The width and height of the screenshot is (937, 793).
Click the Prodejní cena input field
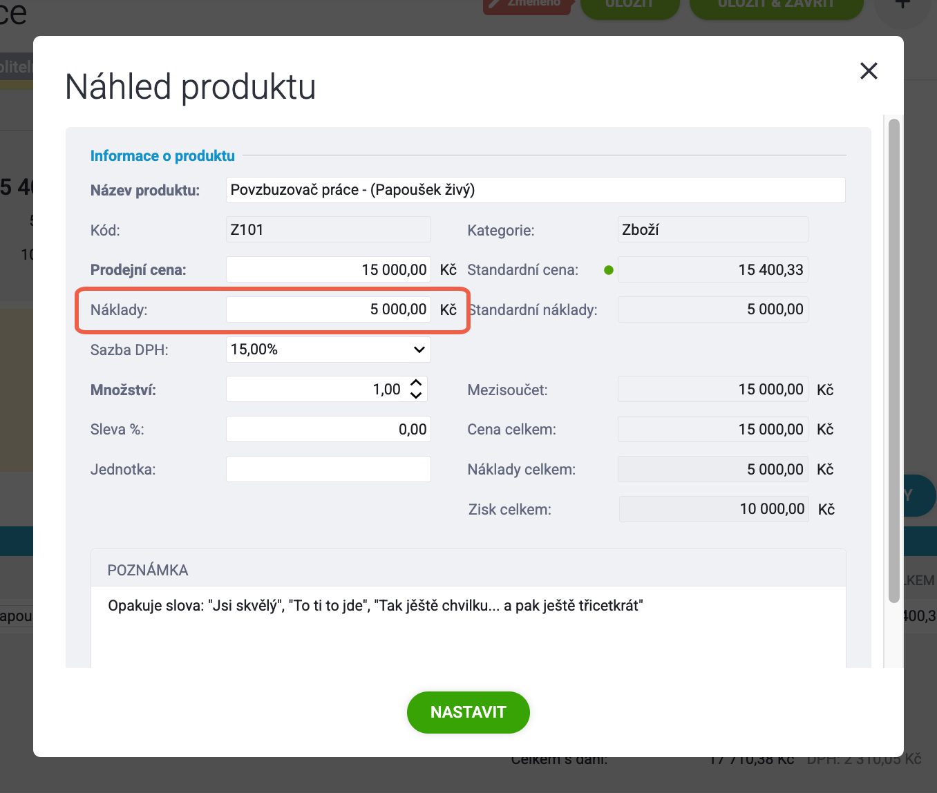[x=328, y=269]
